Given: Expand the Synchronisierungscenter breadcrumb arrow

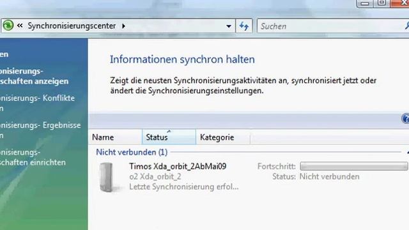Looking at the screenshot, I should tap(123, 26).
